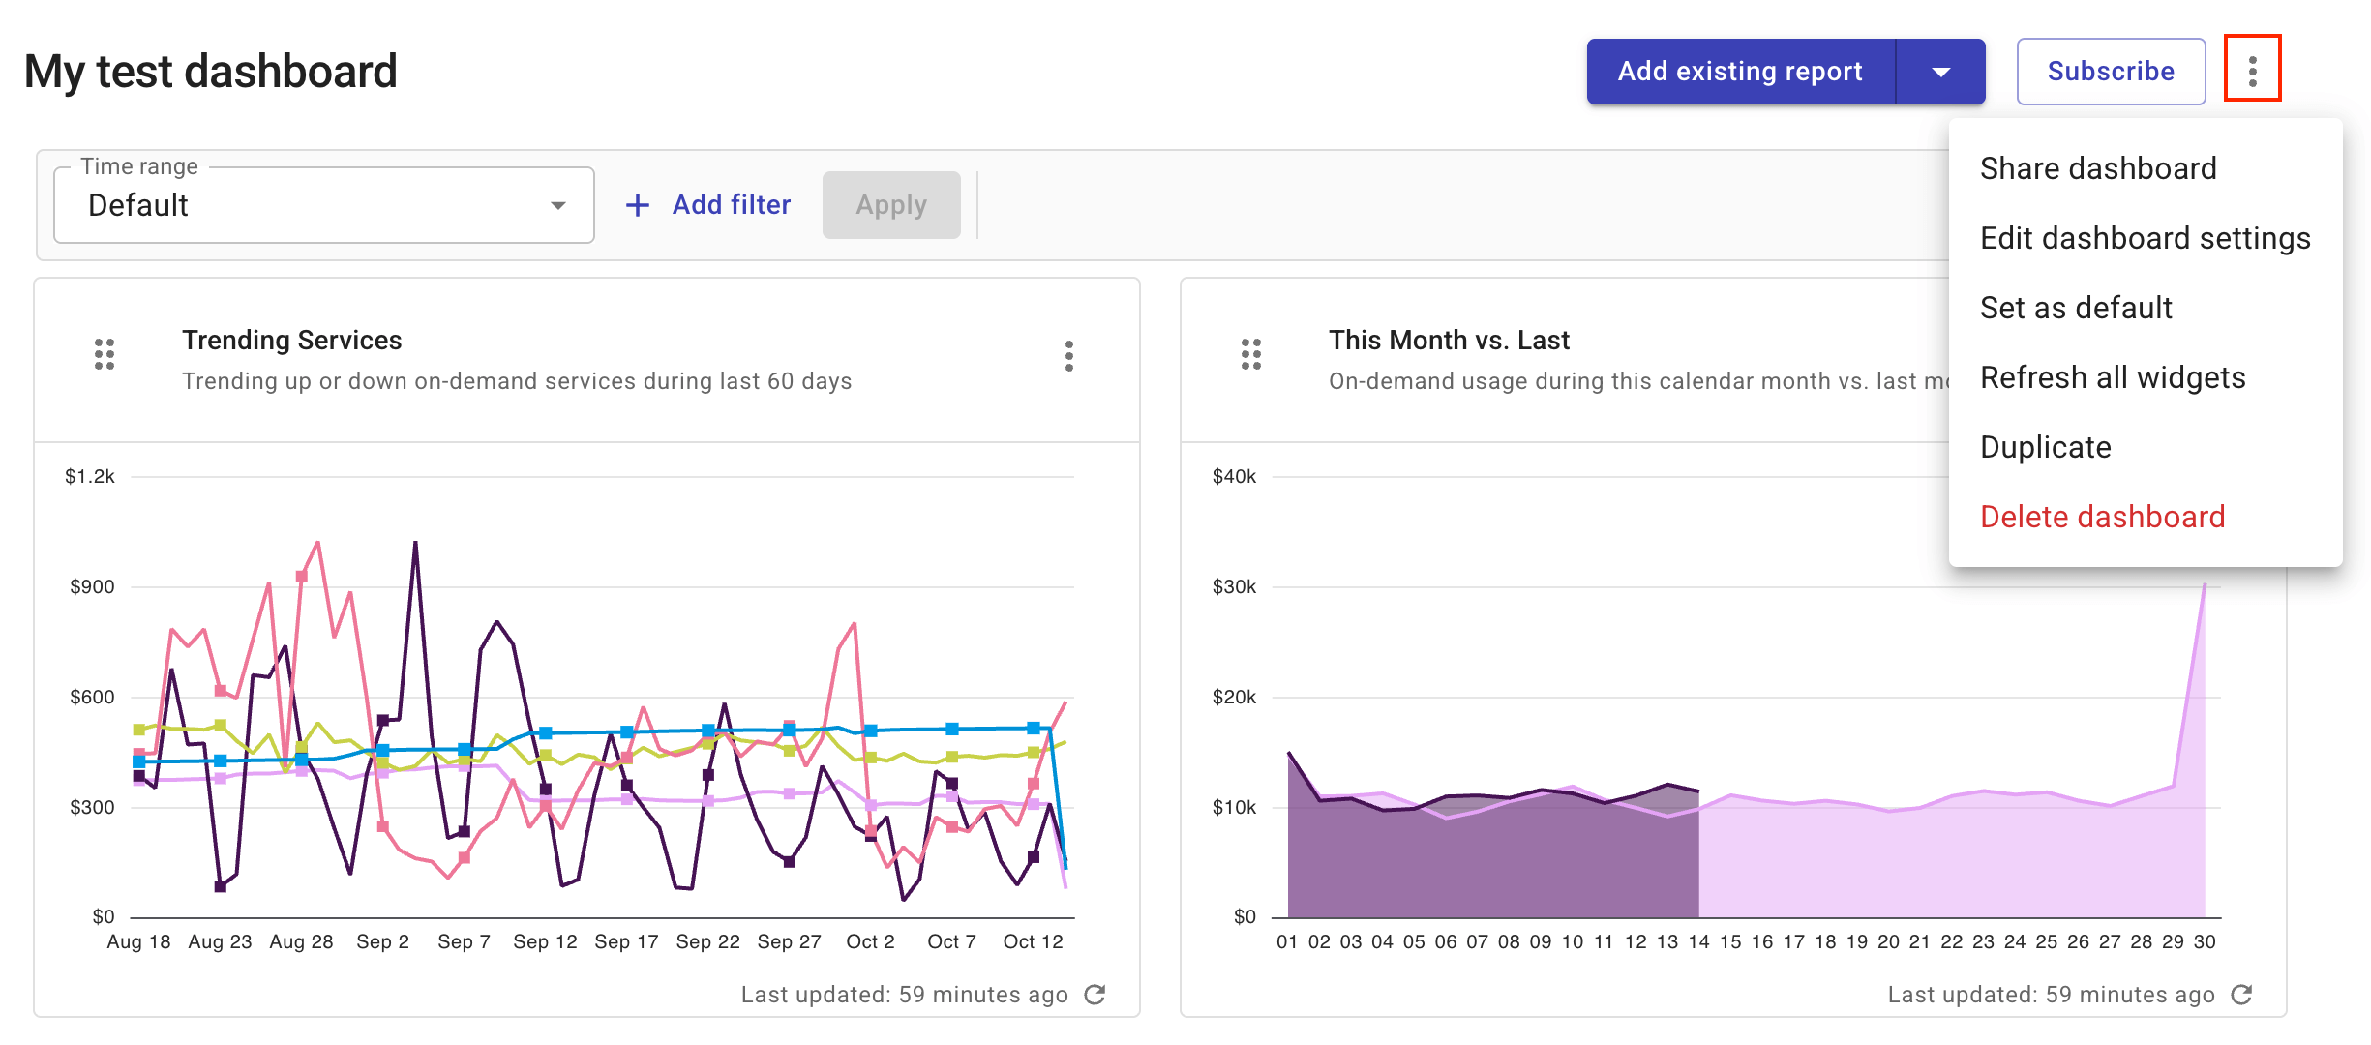Screen dimensions: 2371x1045
Task: Refresh the This Month vs. Last widget
Action: [x=2242, y=994]
